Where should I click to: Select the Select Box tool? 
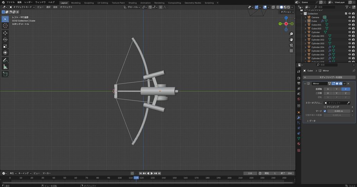click(x=5, y=19)
